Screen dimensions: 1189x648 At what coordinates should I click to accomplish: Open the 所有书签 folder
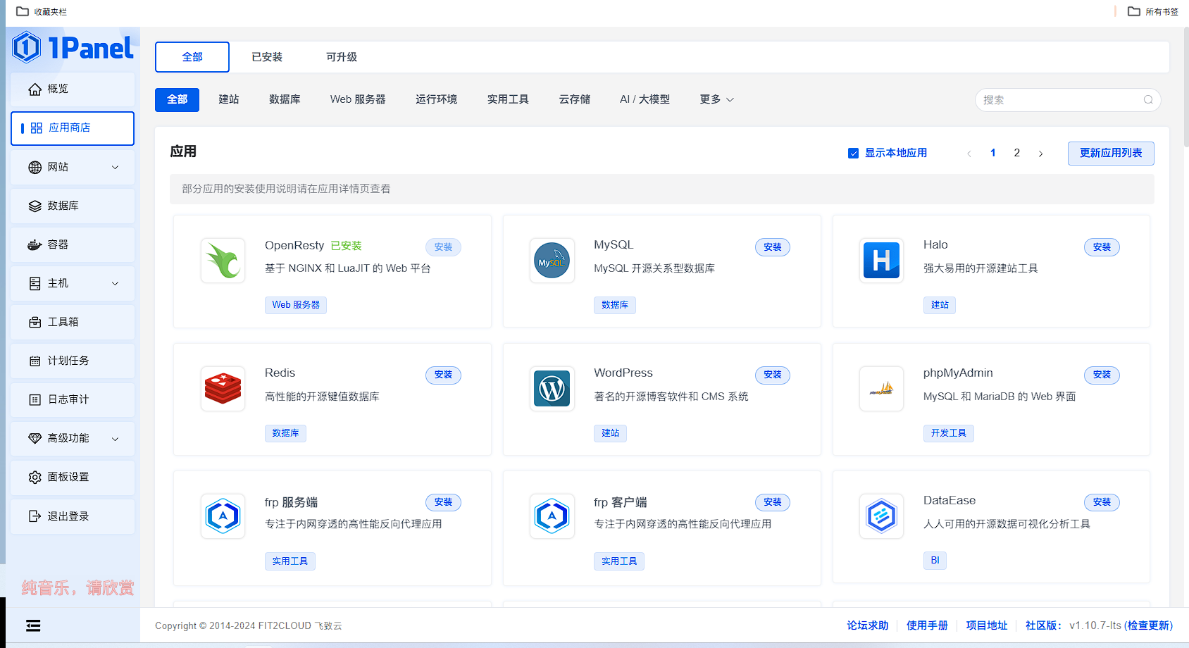(1152, 11)
